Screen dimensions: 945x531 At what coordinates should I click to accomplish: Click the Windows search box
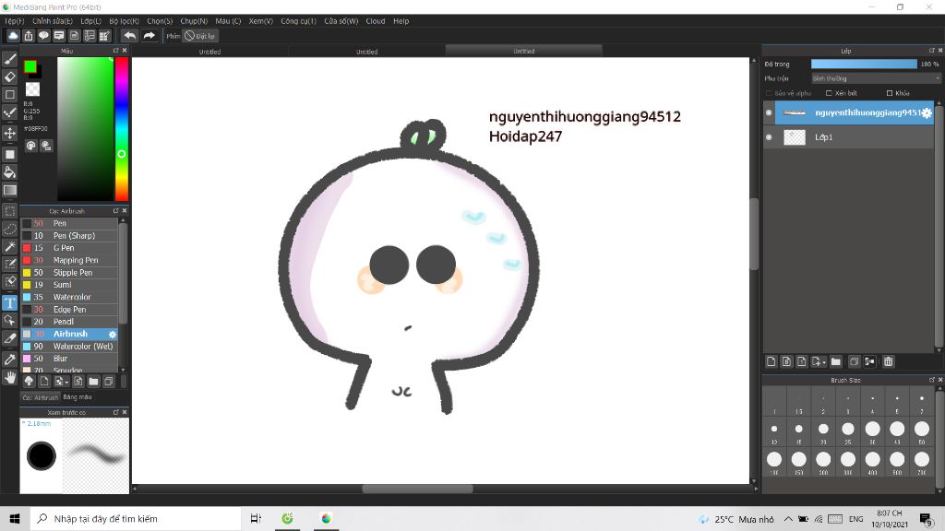[136, 518]
